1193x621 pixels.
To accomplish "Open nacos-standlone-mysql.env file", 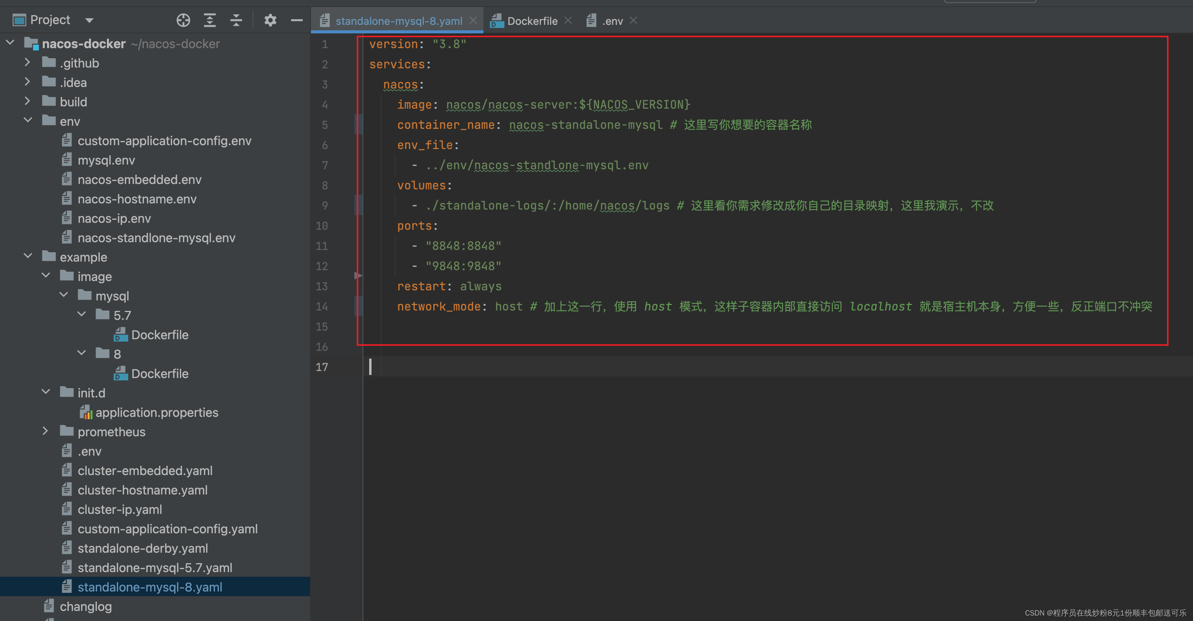I will click(155, 238).
